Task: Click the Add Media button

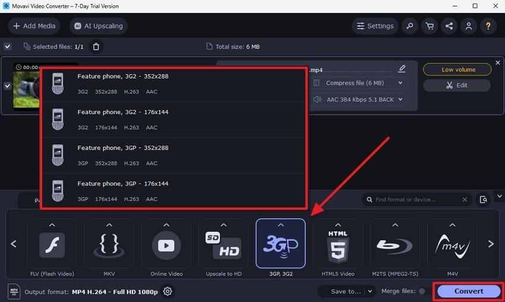Action: pyautogui.click(x=34, y=26)
